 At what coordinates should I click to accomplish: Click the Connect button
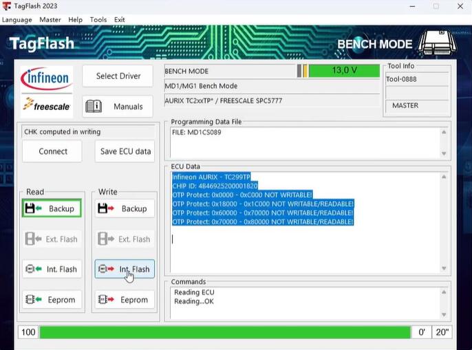pos(52,151)
